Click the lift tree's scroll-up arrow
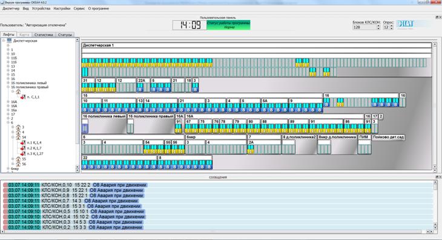 (x=78, y=41)
